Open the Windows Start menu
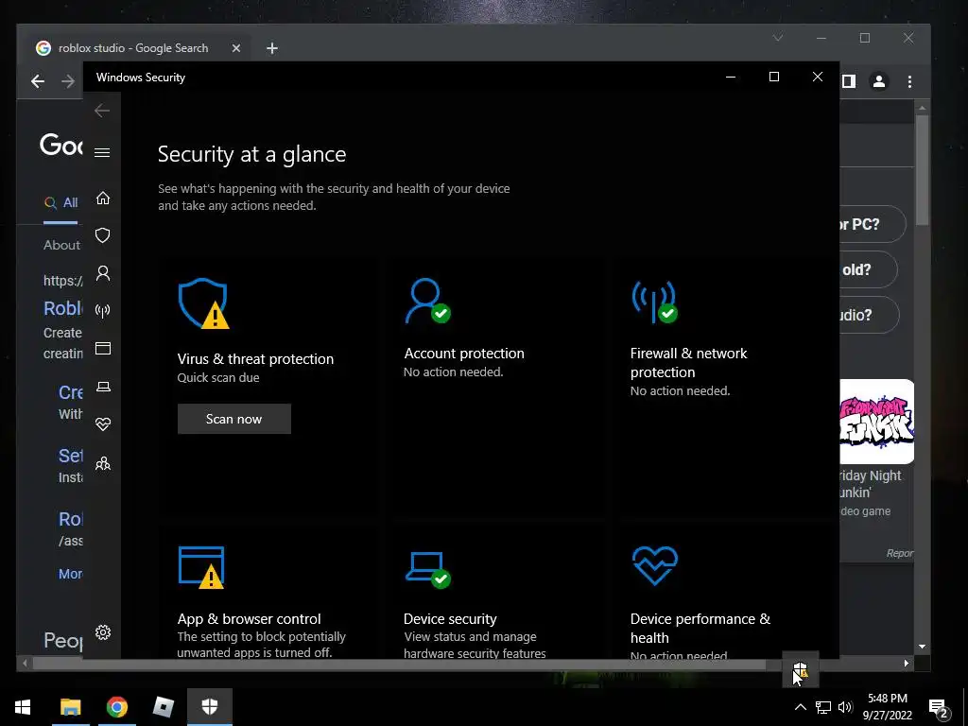968x726 pixels. [x=23, y=707]
